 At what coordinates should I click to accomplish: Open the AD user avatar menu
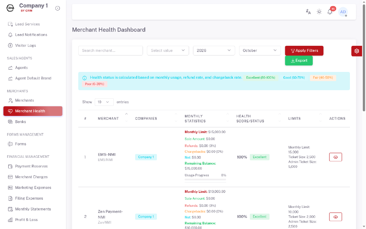pyautogui.click(x=343, y=12)
